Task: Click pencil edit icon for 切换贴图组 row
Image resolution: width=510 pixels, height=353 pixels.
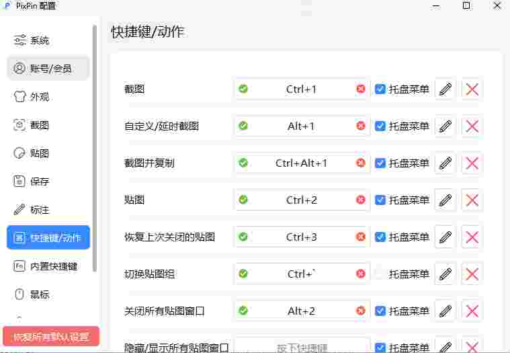Action: (x=445, y=274)
